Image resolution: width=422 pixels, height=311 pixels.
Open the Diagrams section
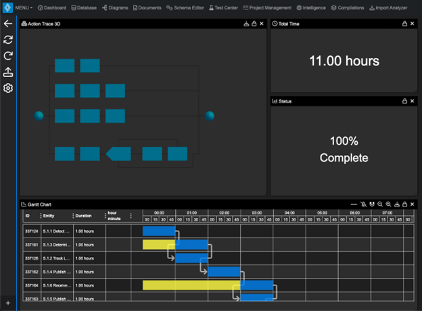(x=115, y=8)
